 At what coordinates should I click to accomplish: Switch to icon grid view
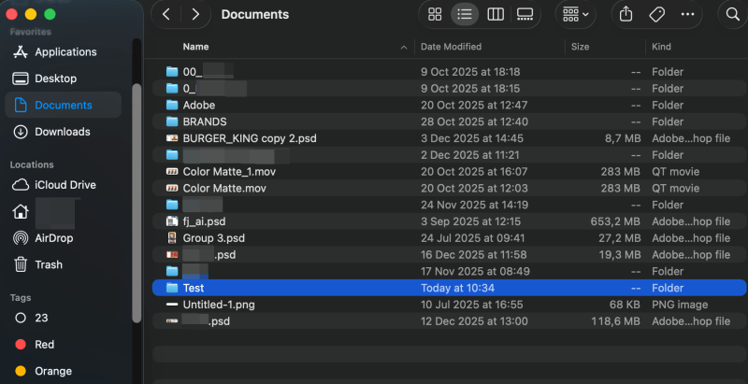click(435, 14)
